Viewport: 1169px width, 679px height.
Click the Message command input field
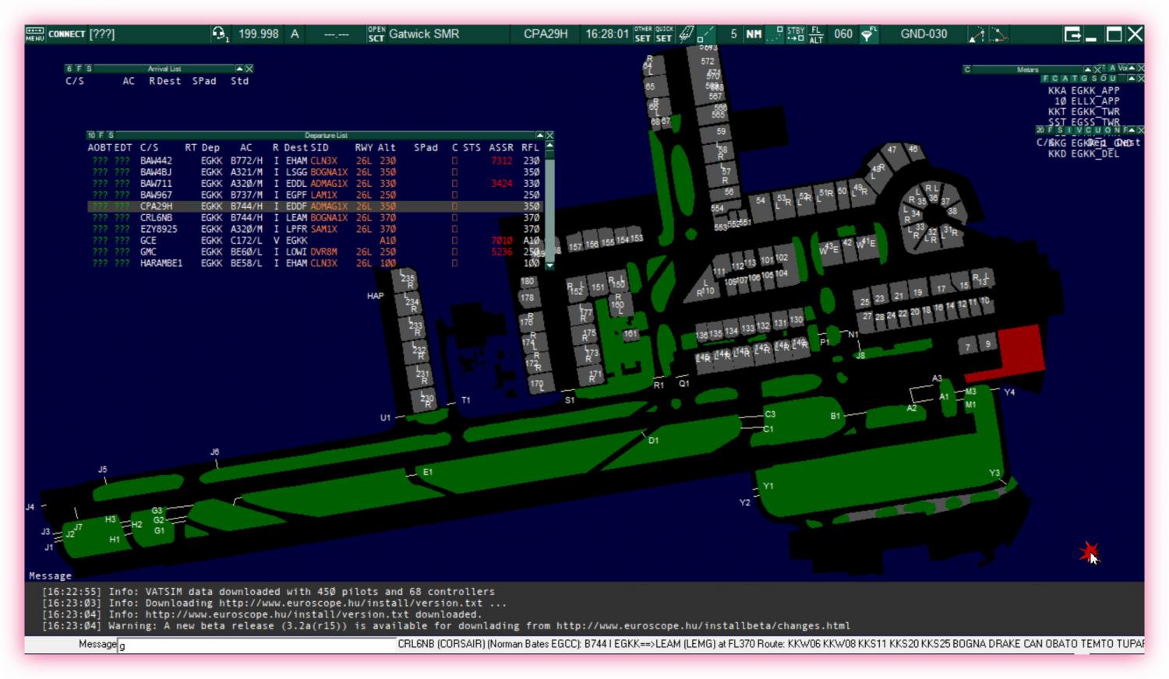coord(257,645)
